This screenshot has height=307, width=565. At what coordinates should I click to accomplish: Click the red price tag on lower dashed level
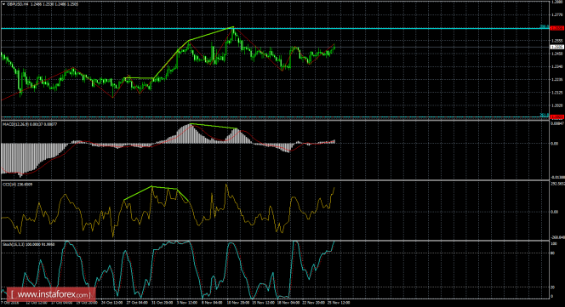coord(557,117)
